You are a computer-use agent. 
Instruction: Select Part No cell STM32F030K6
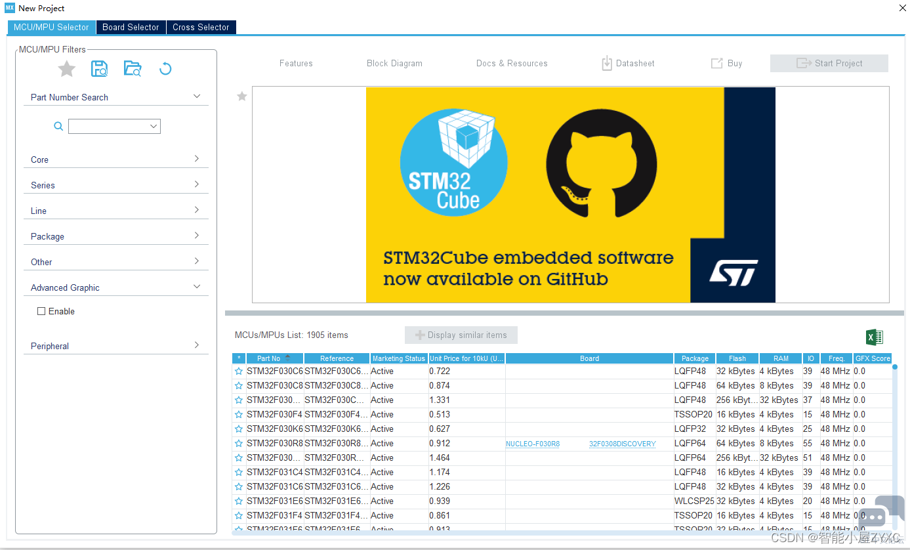click(x=275, y=429)
